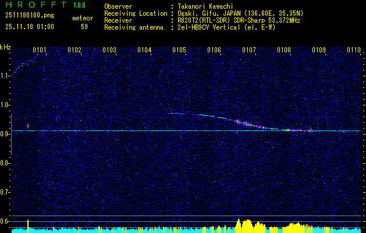Click the yellow power spike before 0101
The width and height of the screenshot is (366, 233).
click(28, 226)
